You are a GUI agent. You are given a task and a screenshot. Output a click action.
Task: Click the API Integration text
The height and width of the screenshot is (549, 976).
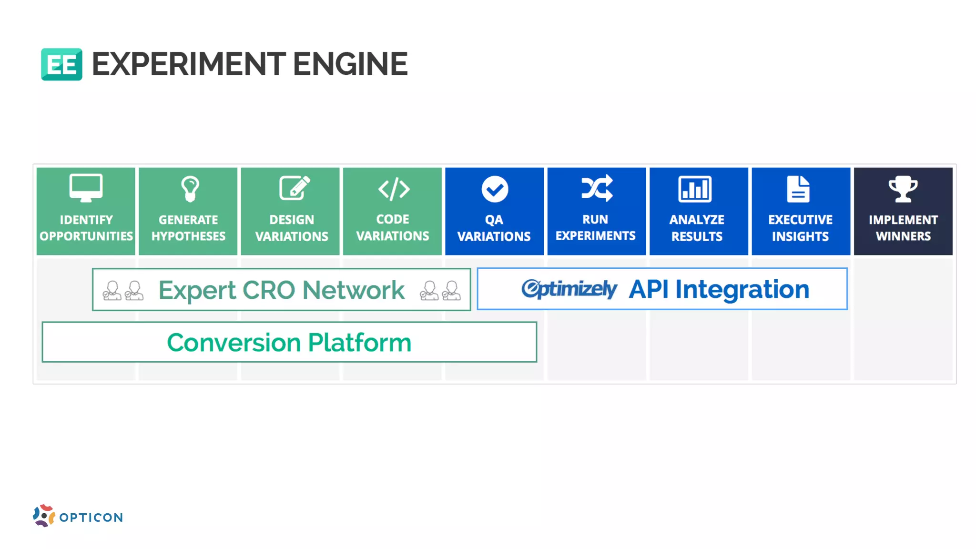pos(719,289)
